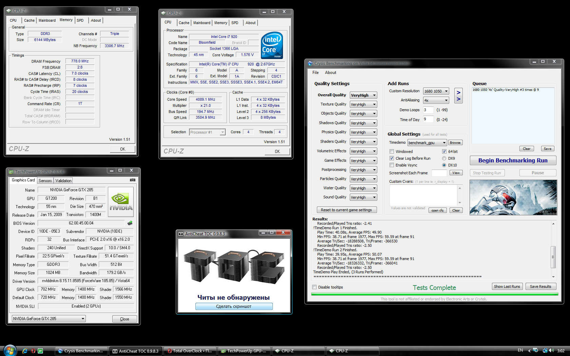Image resolution: width=570 pixels, height=356 pixels.
Task: Check Disable tooltips
Action: click(x=314, y=287)
